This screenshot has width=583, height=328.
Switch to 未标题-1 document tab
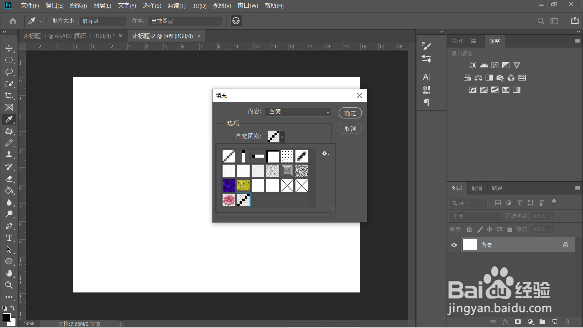(69, 36)
